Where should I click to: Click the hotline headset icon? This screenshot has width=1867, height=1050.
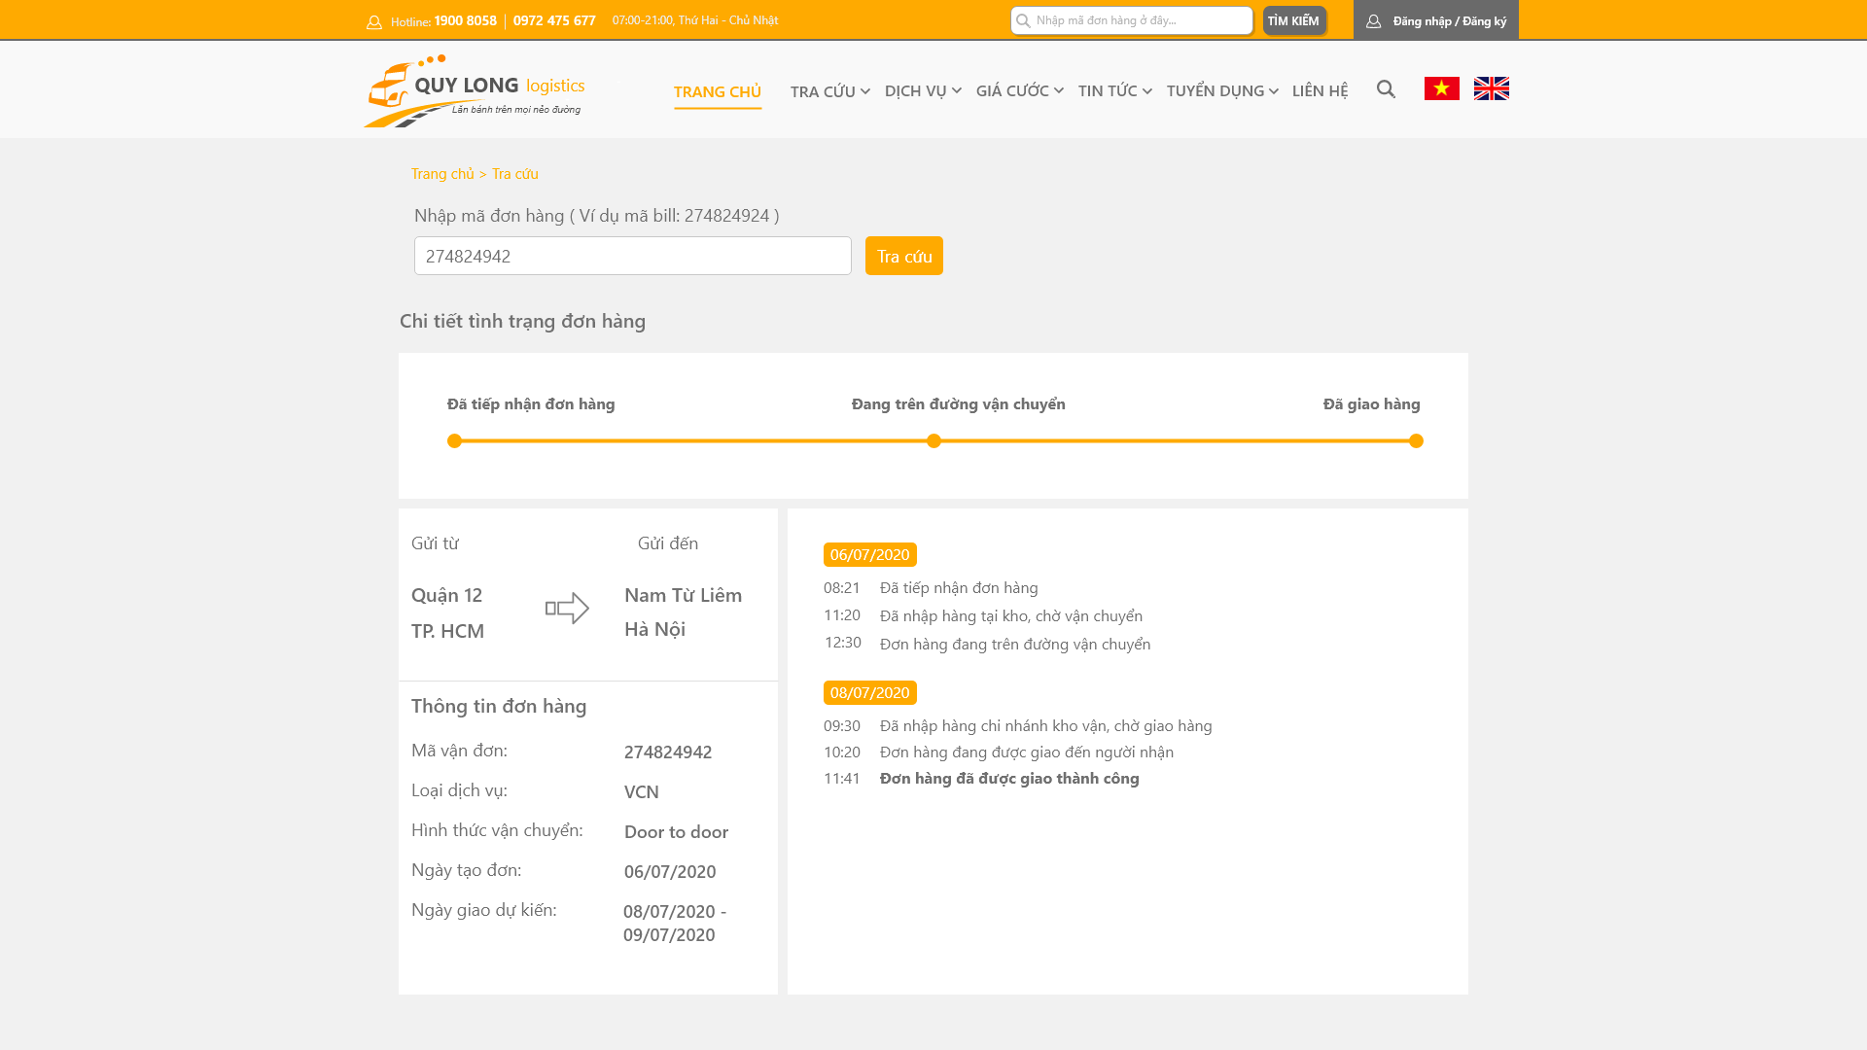[x=374, y=21]
